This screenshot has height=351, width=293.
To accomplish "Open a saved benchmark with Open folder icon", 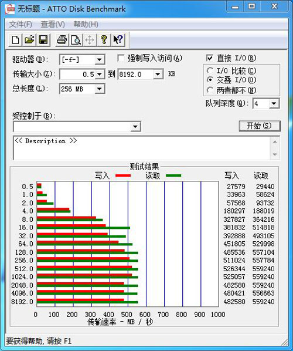I will tap(29, 40).
